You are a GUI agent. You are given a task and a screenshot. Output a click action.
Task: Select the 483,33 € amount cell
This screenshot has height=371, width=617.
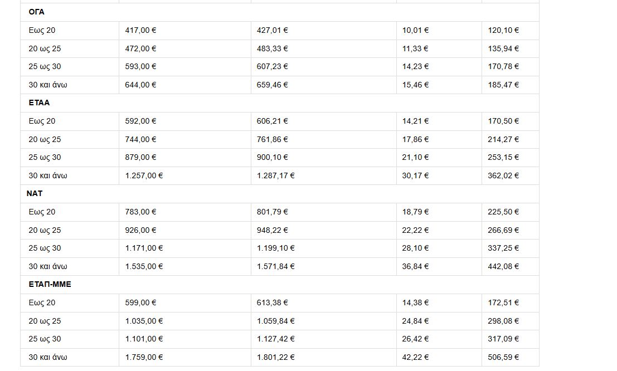(x=272, y=49)
